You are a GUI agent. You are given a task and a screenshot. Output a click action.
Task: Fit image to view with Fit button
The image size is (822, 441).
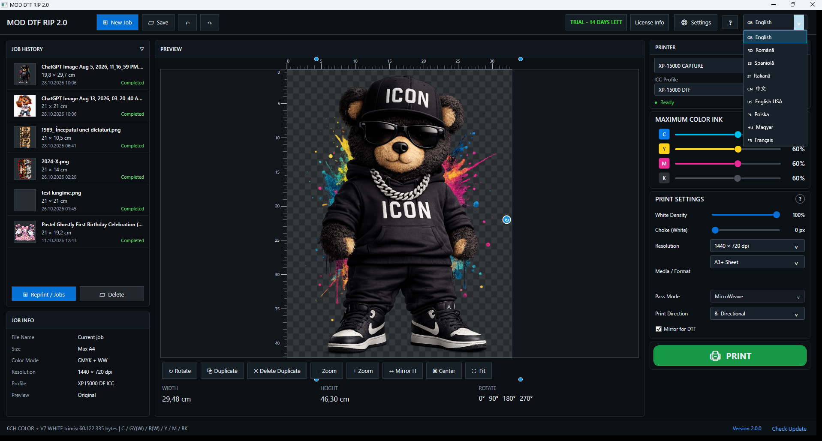[478, 371]
